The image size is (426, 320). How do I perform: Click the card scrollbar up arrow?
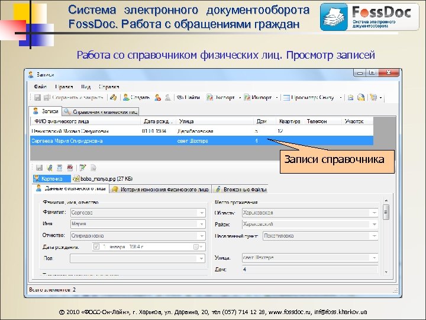[386, 201]
